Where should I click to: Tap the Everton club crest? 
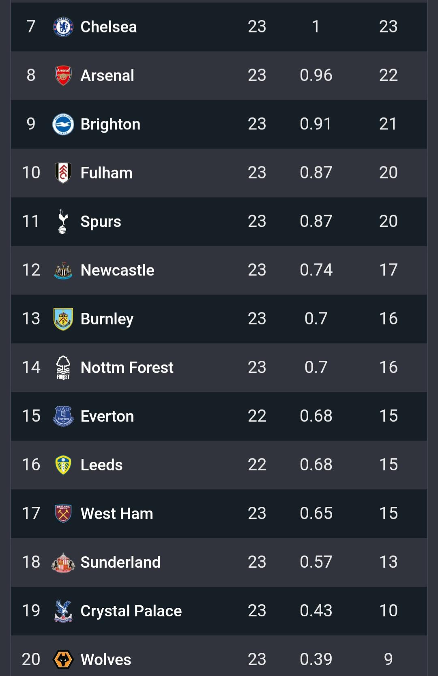tap(63, 416)
